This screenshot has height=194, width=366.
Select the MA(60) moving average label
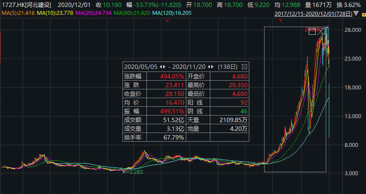point(132,13)
